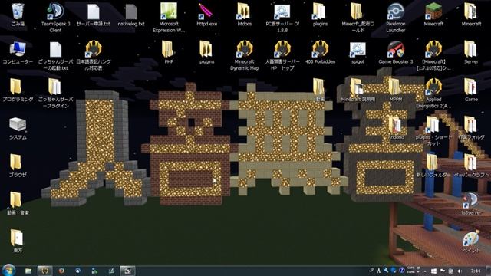
Task: Open Minecraft Dynamic Map shortcut
Action: click(245, 55)
